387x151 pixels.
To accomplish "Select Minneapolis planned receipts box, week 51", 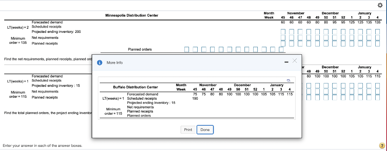I will click(x=335, y=43).
